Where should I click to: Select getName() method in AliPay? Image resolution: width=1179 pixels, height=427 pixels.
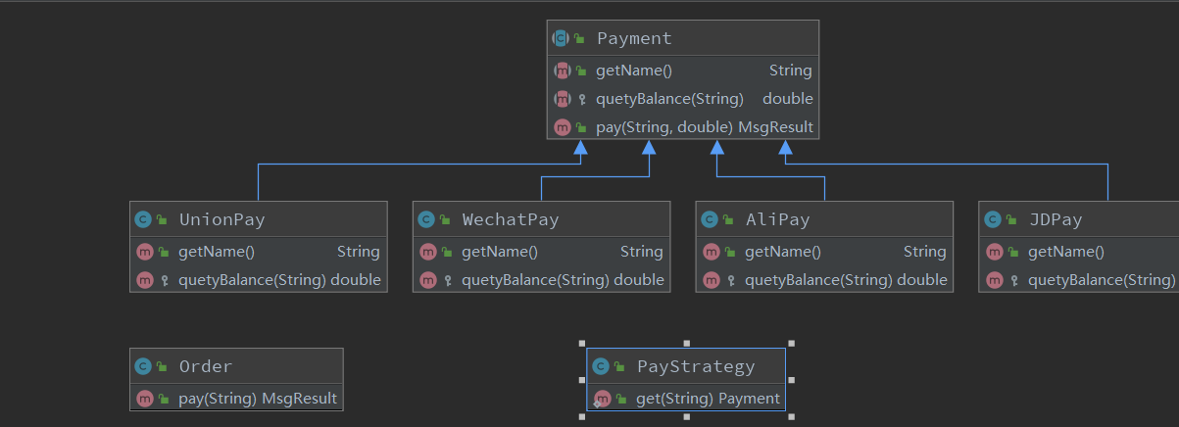point(824,252)
